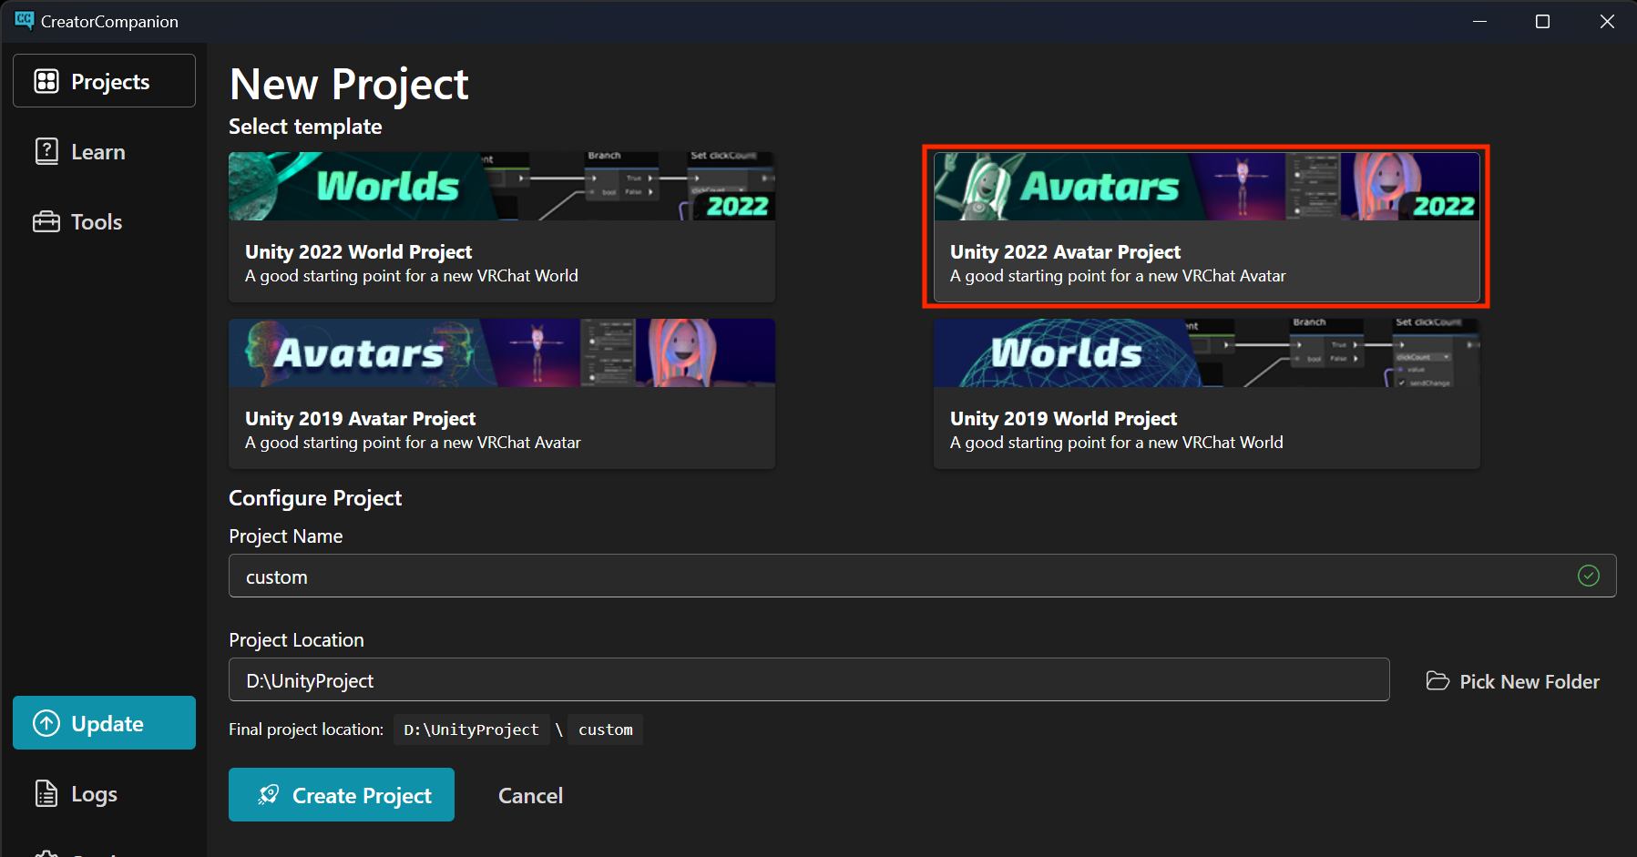Click the Pick New Folder button
The image size is (1637, 857).
(1513, 681)
